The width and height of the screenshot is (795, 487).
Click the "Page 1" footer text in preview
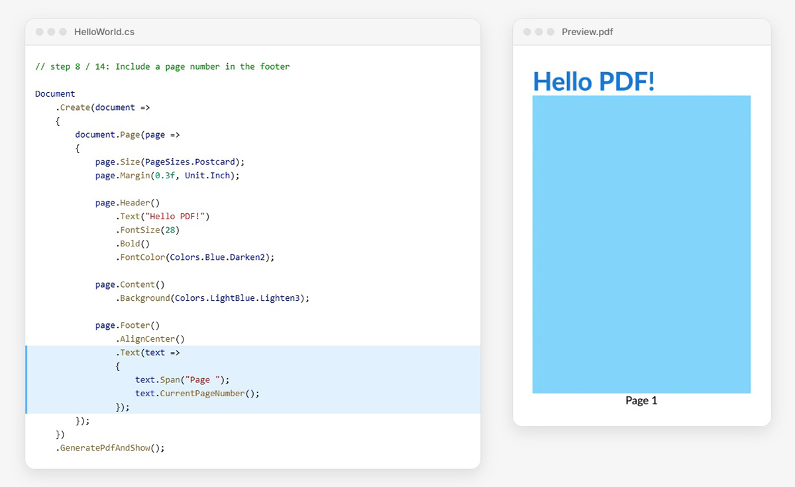coord(641,401)
